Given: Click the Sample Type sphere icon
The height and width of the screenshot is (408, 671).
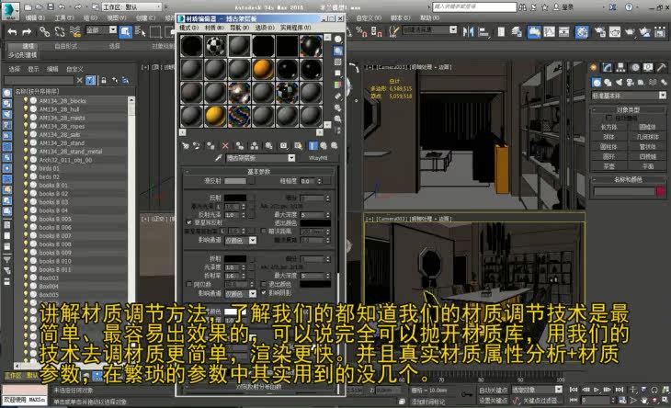Looking at the screenshot, I should (337, 40).
